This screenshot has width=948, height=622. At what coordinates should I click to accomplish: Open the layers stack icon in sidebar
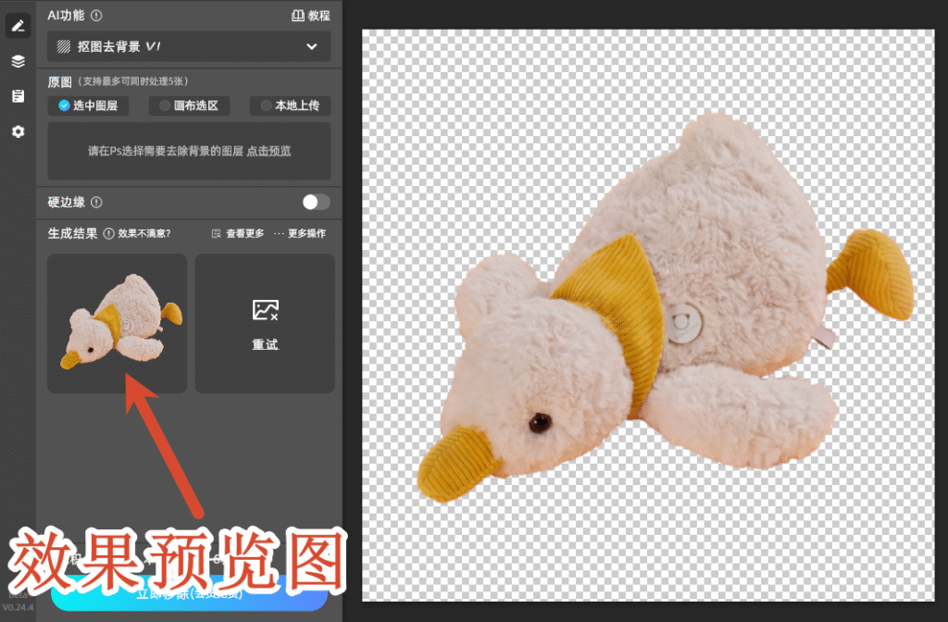(19, 61)
